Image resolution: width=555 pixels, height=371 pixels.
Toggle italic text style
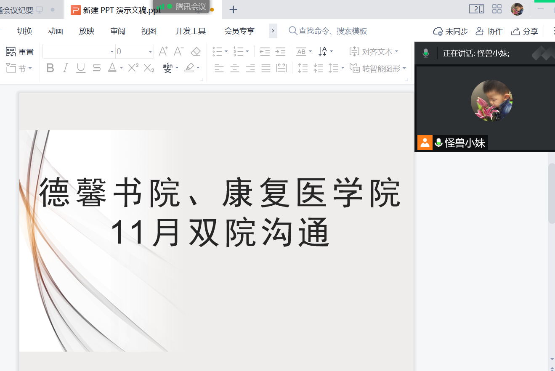[65, 68]
